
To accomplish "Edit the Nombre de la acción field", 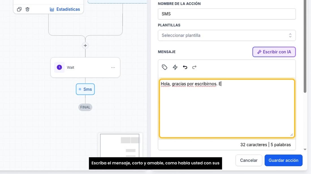I will coord(227,14).
